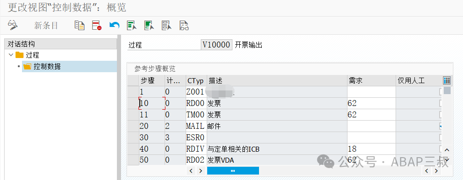Image resolution: width=463 pixels, height=180 pixels.
Task: Select row selector for step 1
Action: [x=133, y=92]
